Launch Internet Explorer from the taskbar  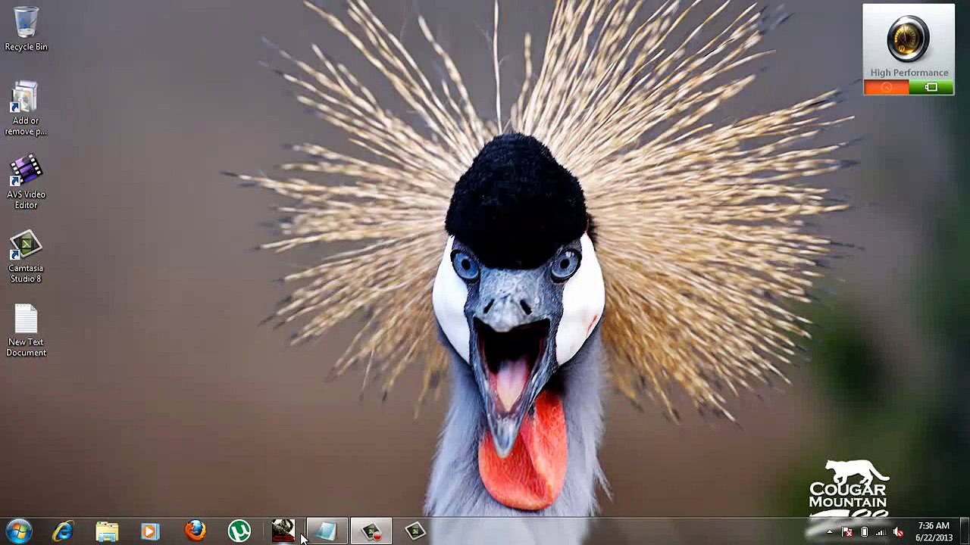point(63,531)
